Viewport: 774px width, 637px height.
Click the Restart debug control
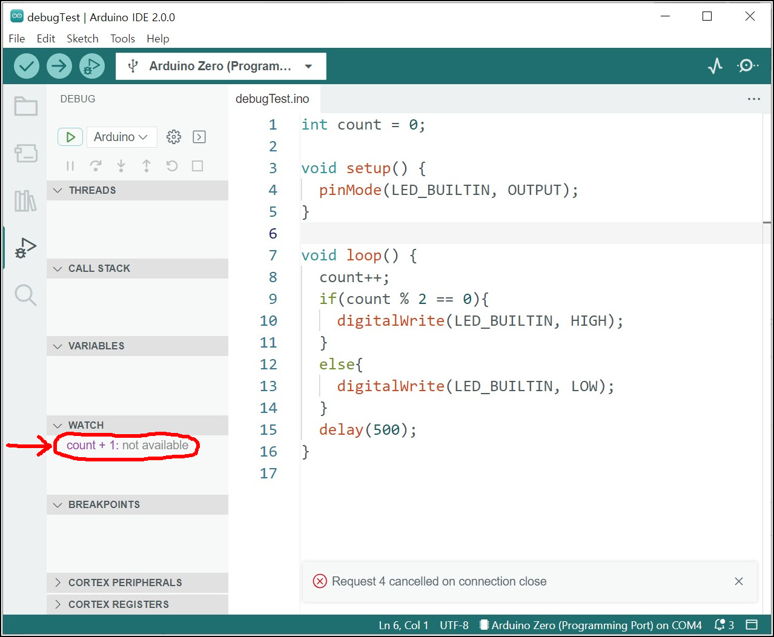(172, 166)
